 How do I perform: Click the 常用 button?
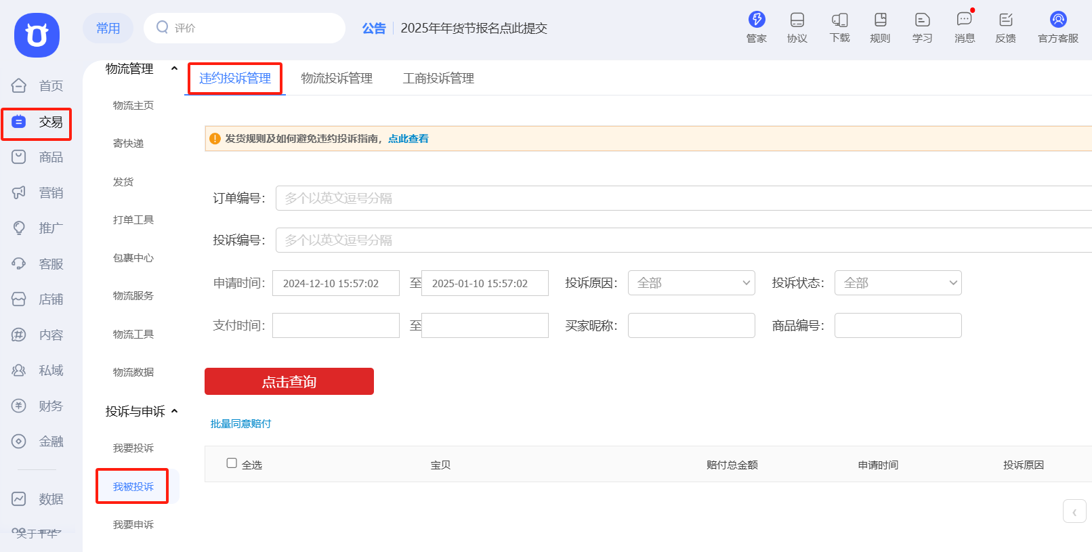tap(108, 28)
